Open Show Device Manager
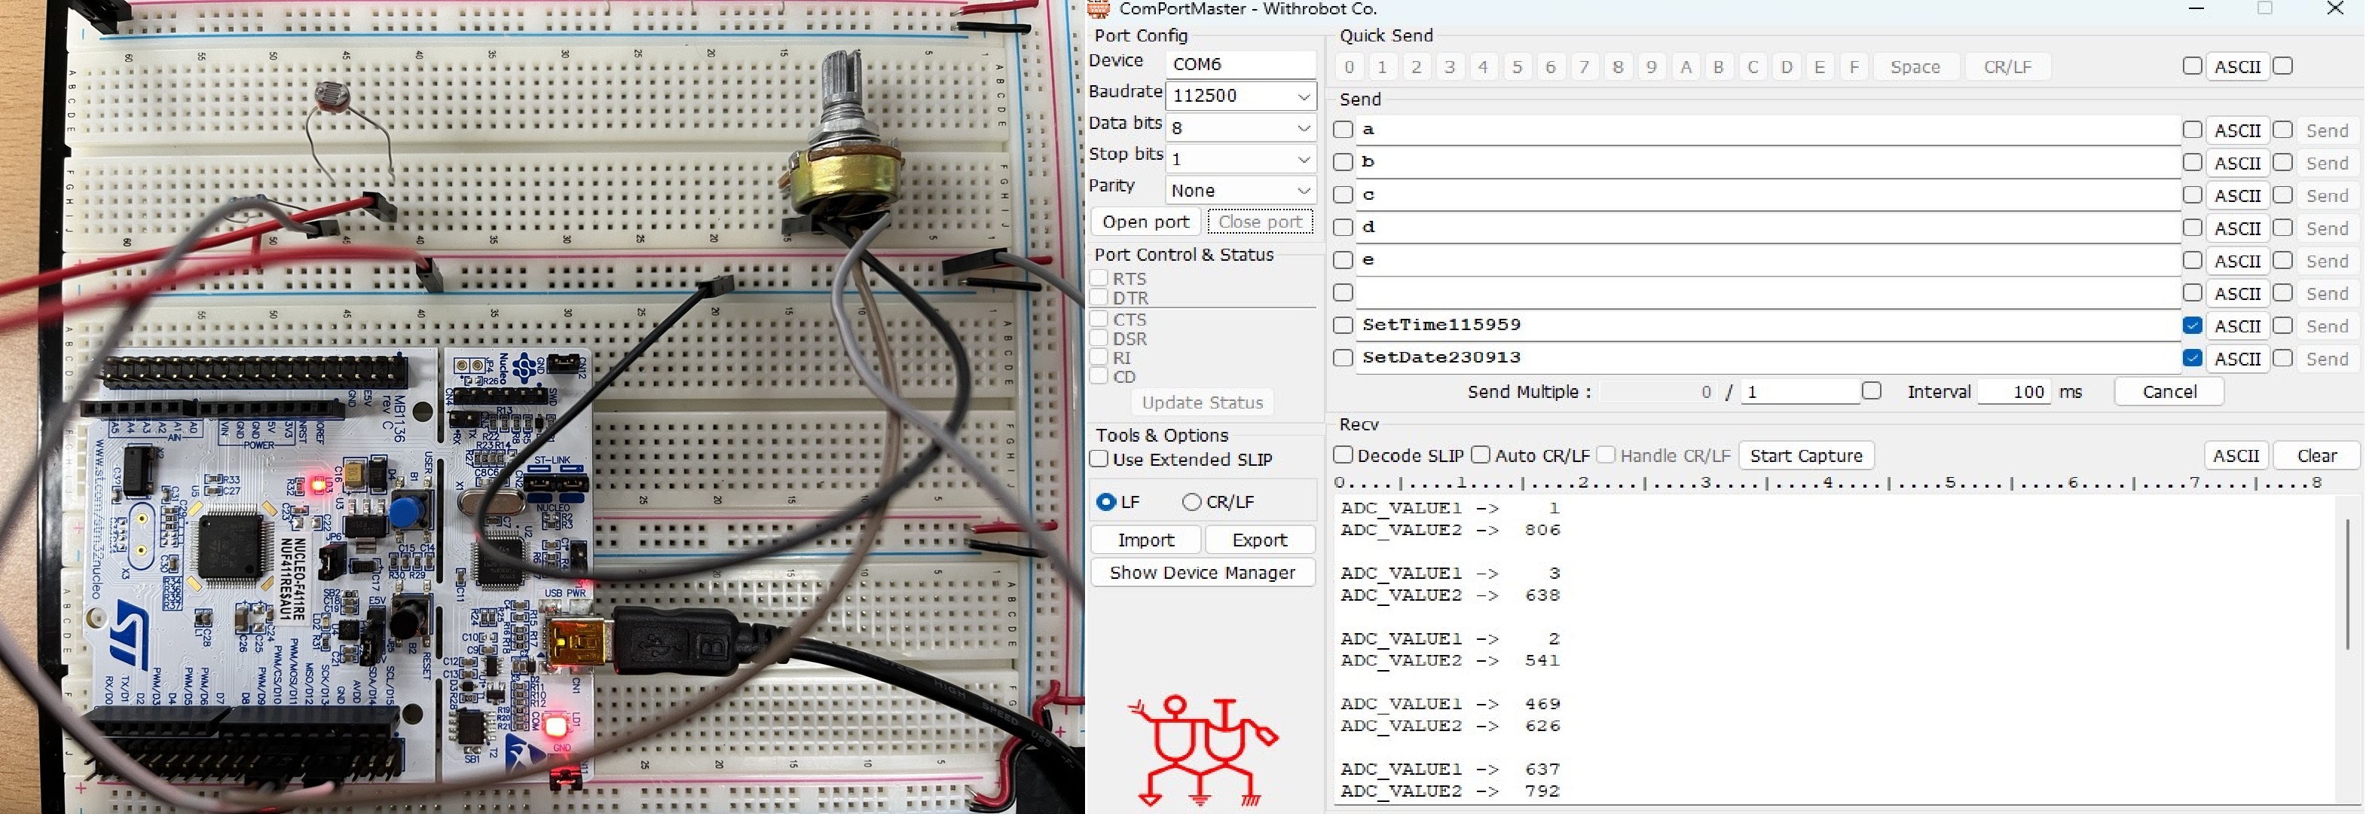The image size is (2369, 814). (1202, 572)
